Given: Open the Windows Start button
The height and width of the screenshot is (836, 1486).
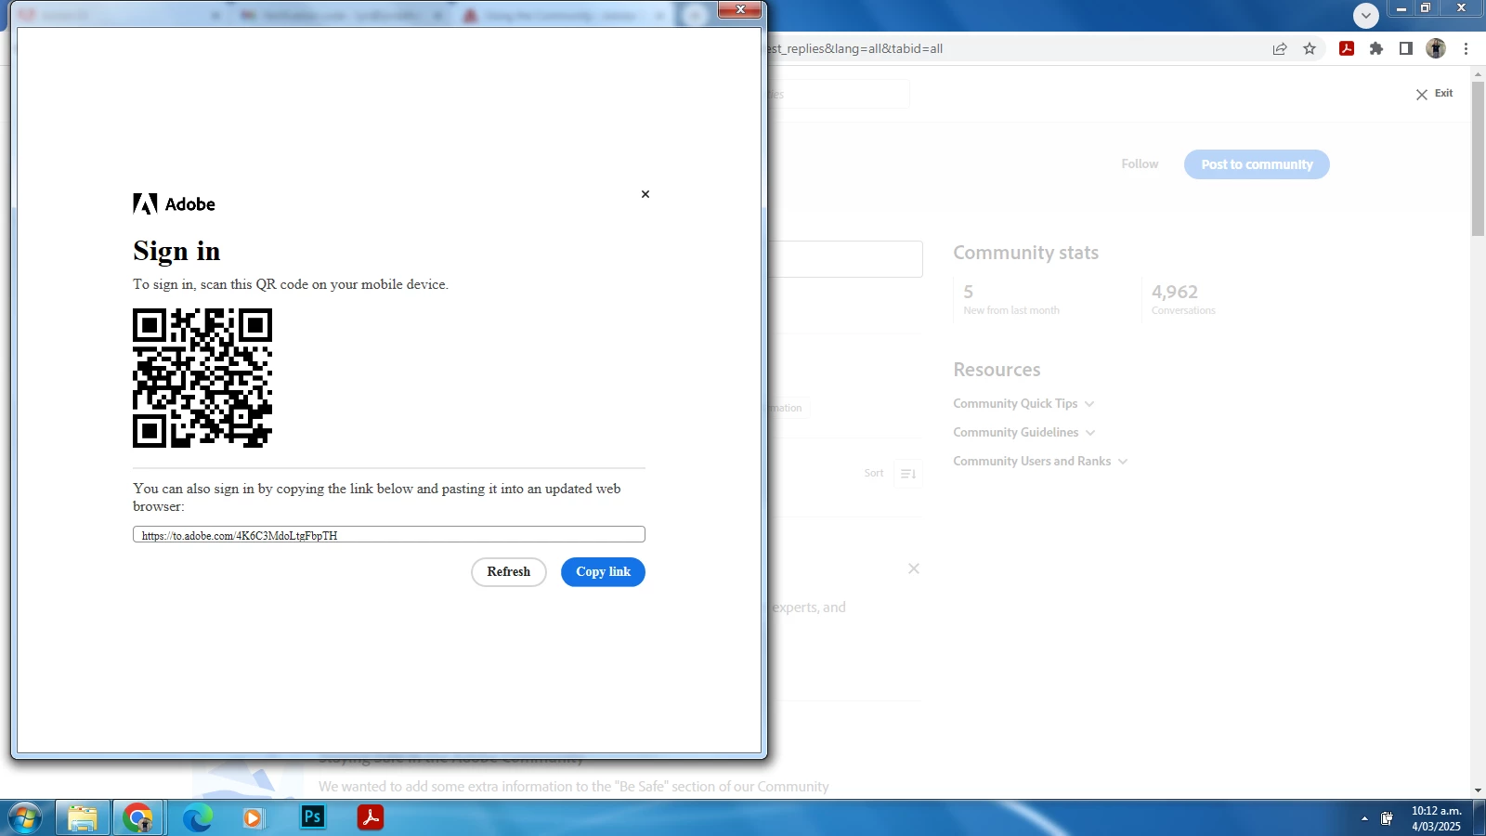Looking at the screenshot, I should [x=25, y=818].
